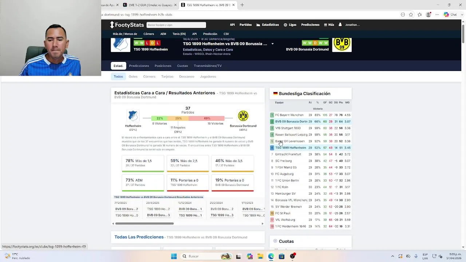Click the Hoffenheim crest in the match header

(x=121, y=45)
